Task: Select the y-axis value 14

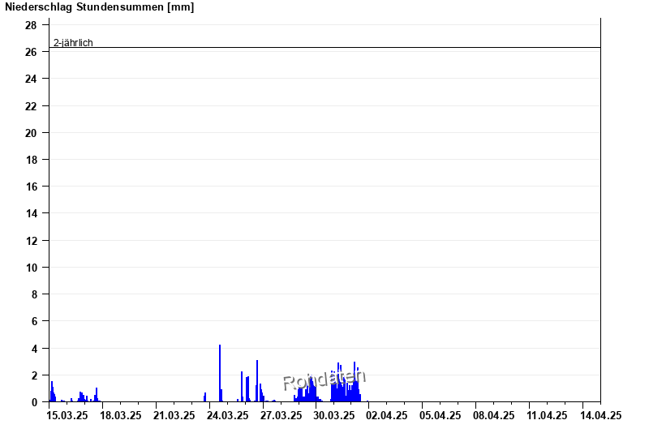Action: pyautogui.click(x=31, y=213)
